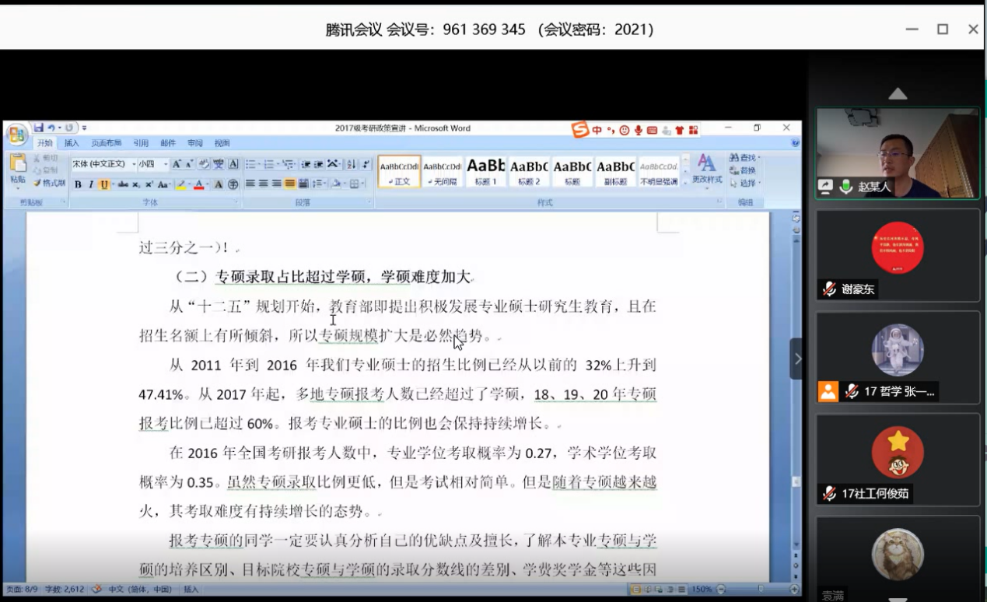Toggle Bold formatting button
The height and width of the screenshot is (602, 987).
point(78,184)
